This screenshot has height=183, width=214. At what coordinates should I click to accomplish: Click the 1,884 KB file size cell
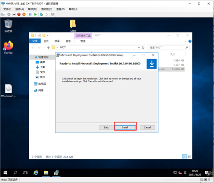(179, 60)
